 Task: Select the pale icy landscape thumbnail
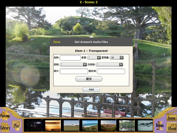(145, 125)
